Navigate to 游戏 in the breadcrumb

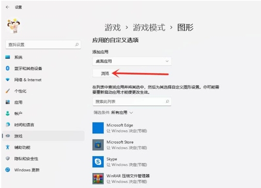pyautogui.click(x=113, y=27)
